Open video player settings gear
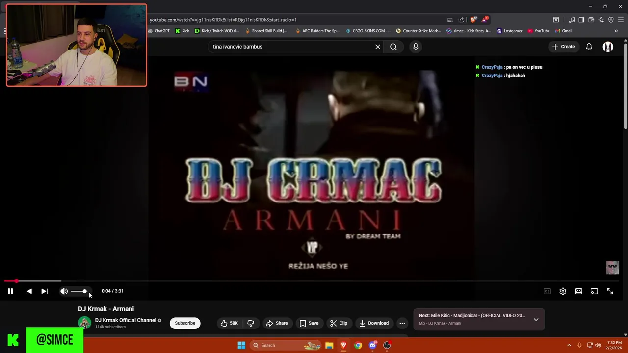The height and width of the screenshot is (353, 628). [563, 291]
